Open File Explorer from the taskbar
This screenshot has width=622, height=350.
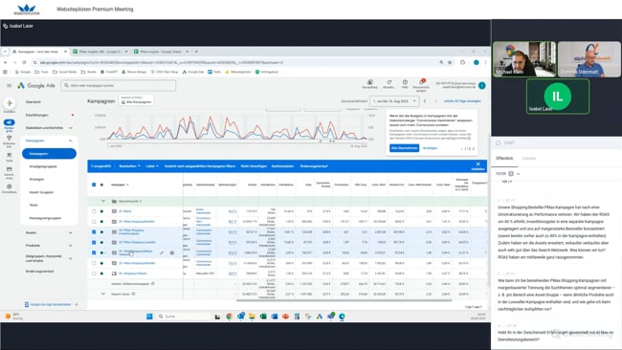[x=252, y=317]
